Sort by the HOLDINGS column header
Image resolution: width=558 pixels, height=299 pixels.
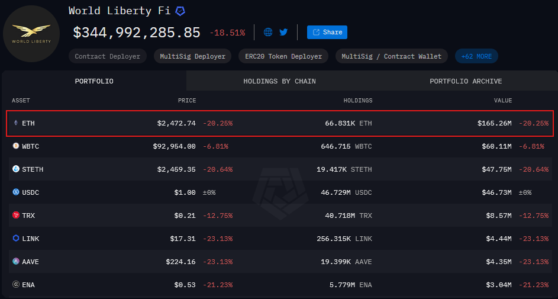pyautogui.click(x=357, y=101)
